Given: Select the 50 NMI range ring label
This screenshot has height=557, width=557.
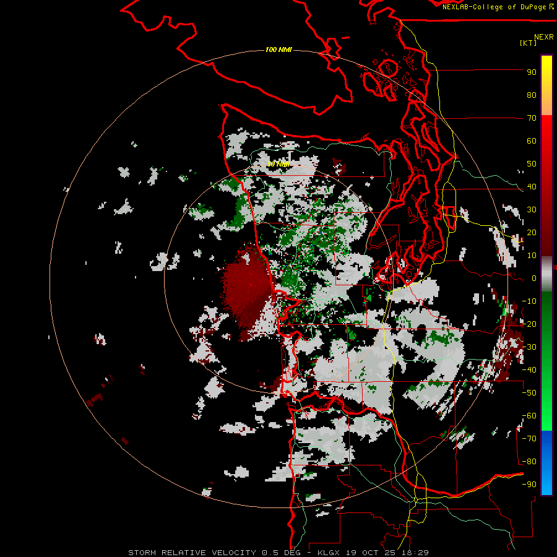Looking at the screenshot, I should [x=278, y=164].
